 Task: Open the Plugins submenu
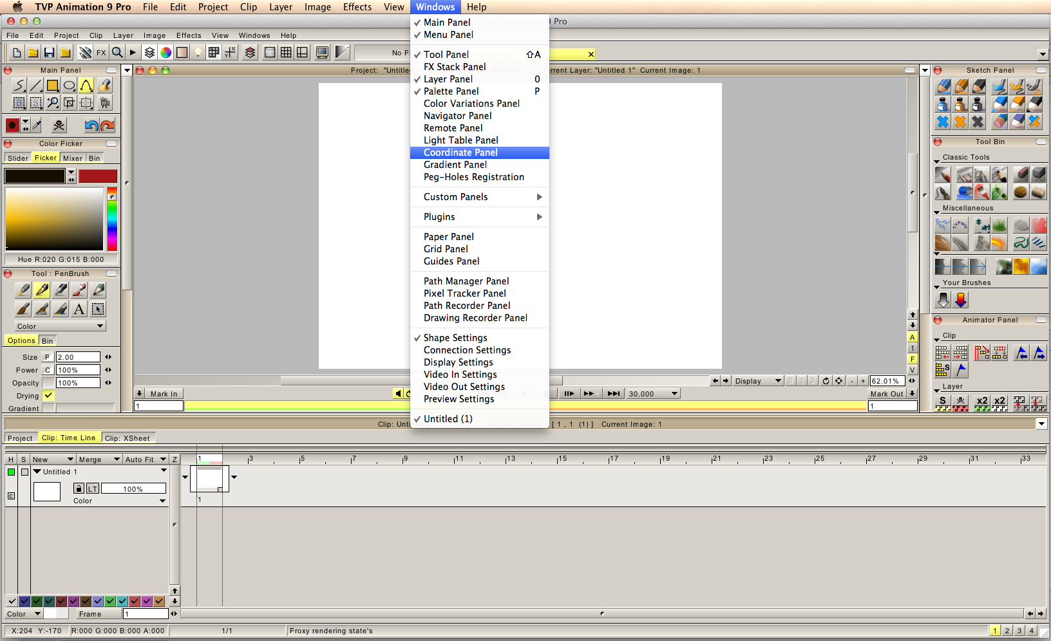pyautogui.click(x=479, y=217)
